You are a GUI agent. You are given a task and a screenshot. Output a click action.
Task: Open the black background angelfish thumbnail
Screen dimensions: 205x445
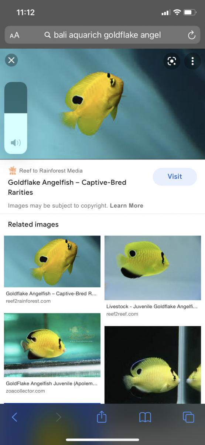click(x=153, y=365)
